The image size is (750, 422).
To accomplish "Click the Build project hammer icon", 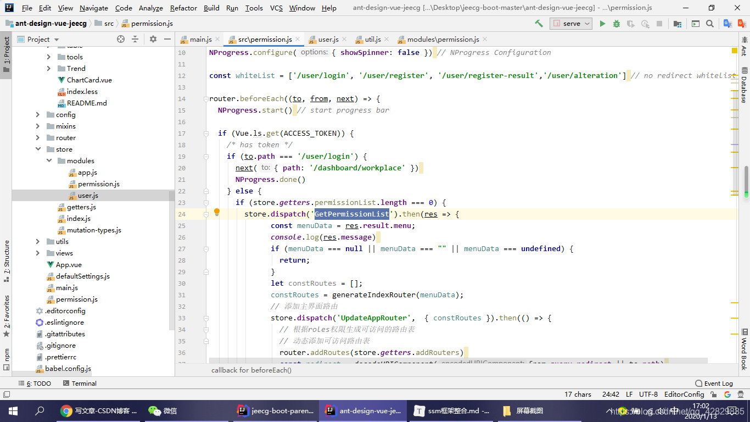I will point(539,24).
